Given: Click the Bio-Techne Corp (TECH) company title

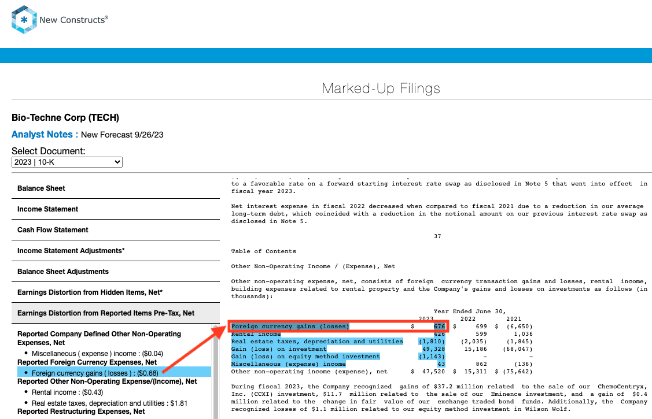Looking at the screenshot, I should pos(65,117).
